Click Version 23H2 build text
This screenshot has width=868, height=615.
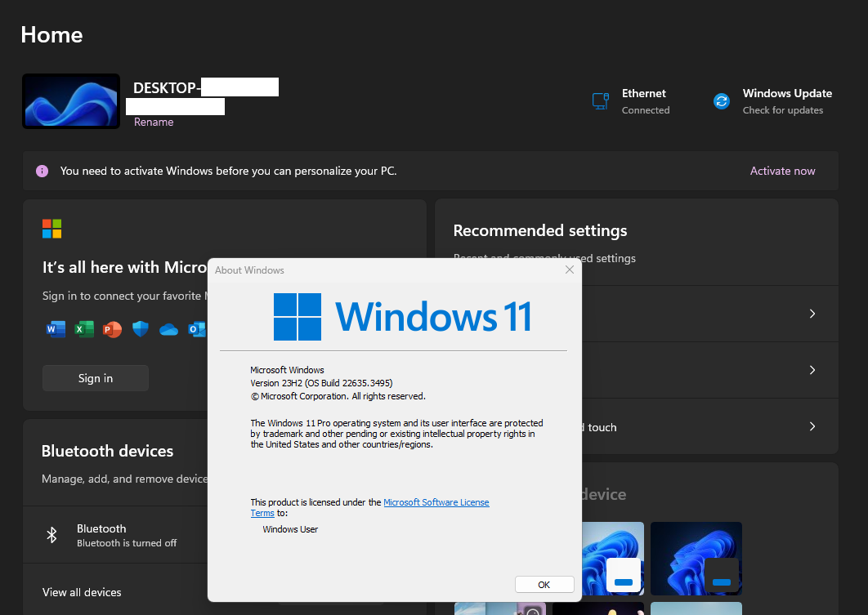click(322, 383)
